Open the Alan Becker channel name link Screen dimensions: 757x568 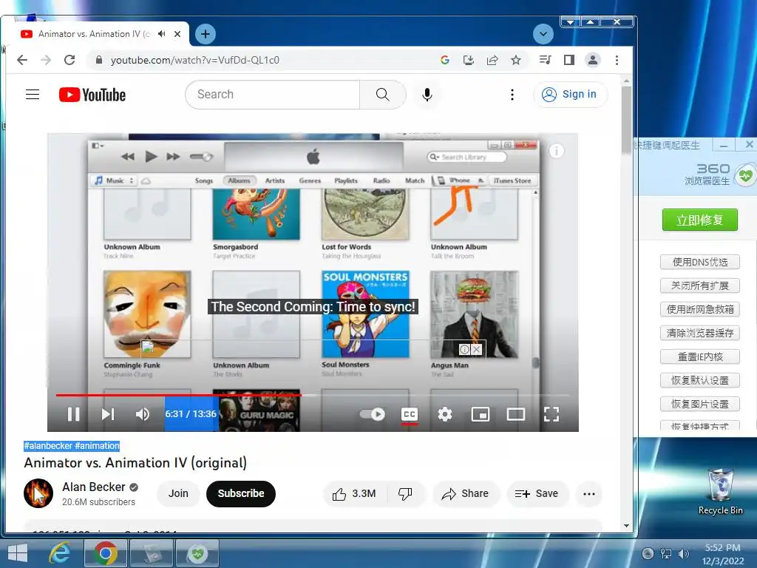pos(94,487)
